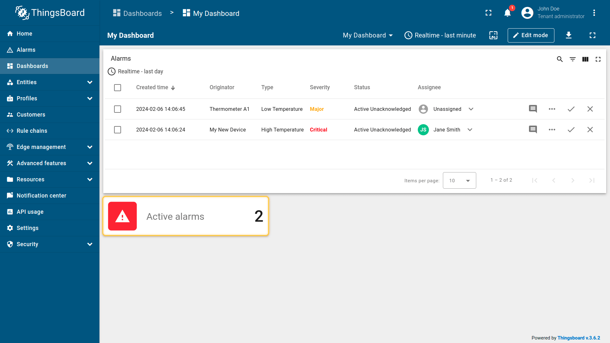Open the Thingsboard v.3.6.2 link
610x343 pixels.
[x=579, y=338]
